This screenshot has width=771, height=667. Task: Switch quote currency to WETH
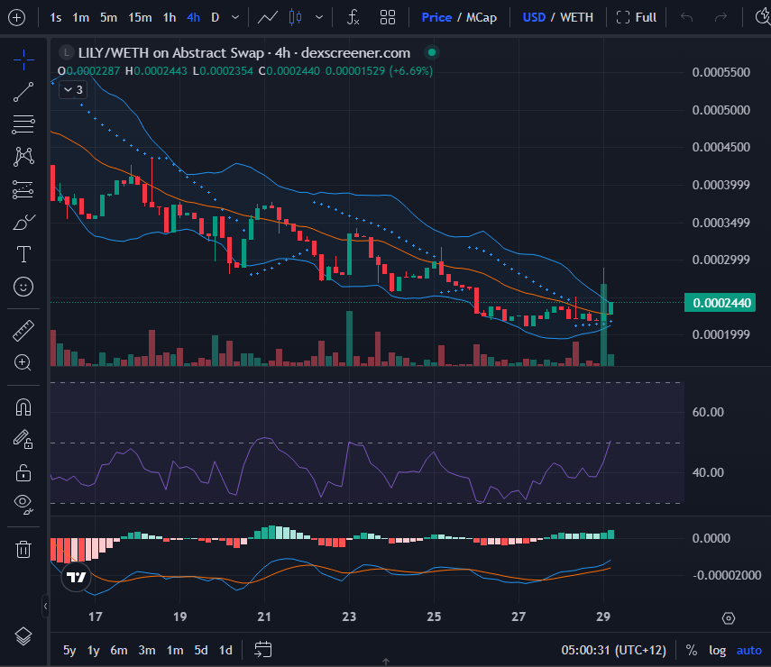(577, 18)
